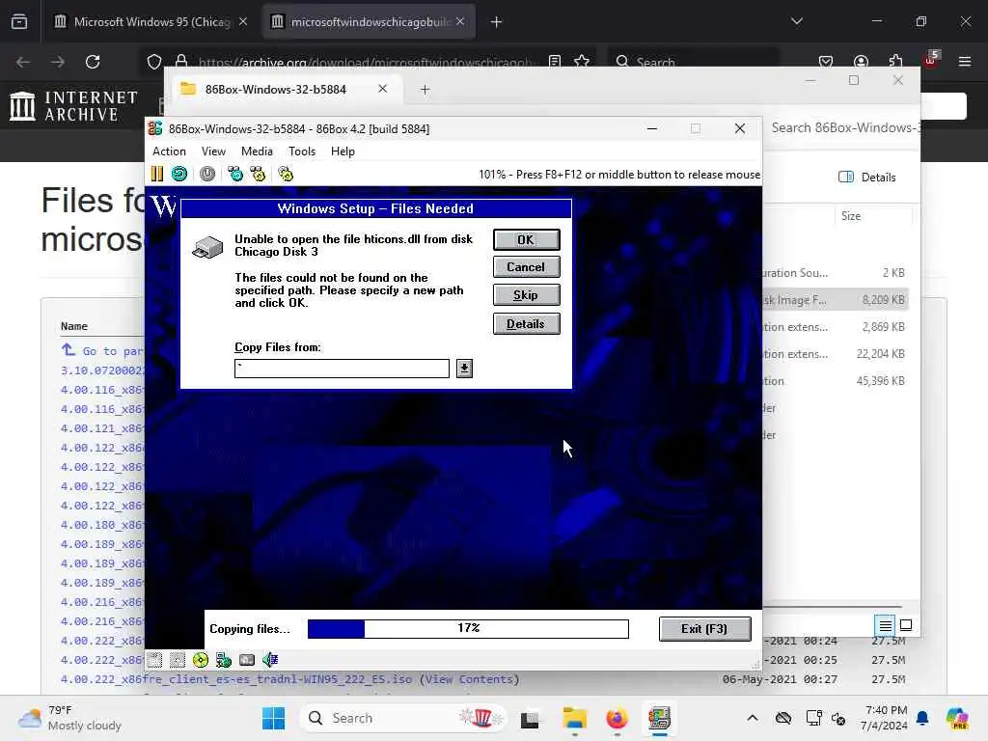Toggle Firefox reader view icon
988x741 pixels.
click(x=555, y=62)
